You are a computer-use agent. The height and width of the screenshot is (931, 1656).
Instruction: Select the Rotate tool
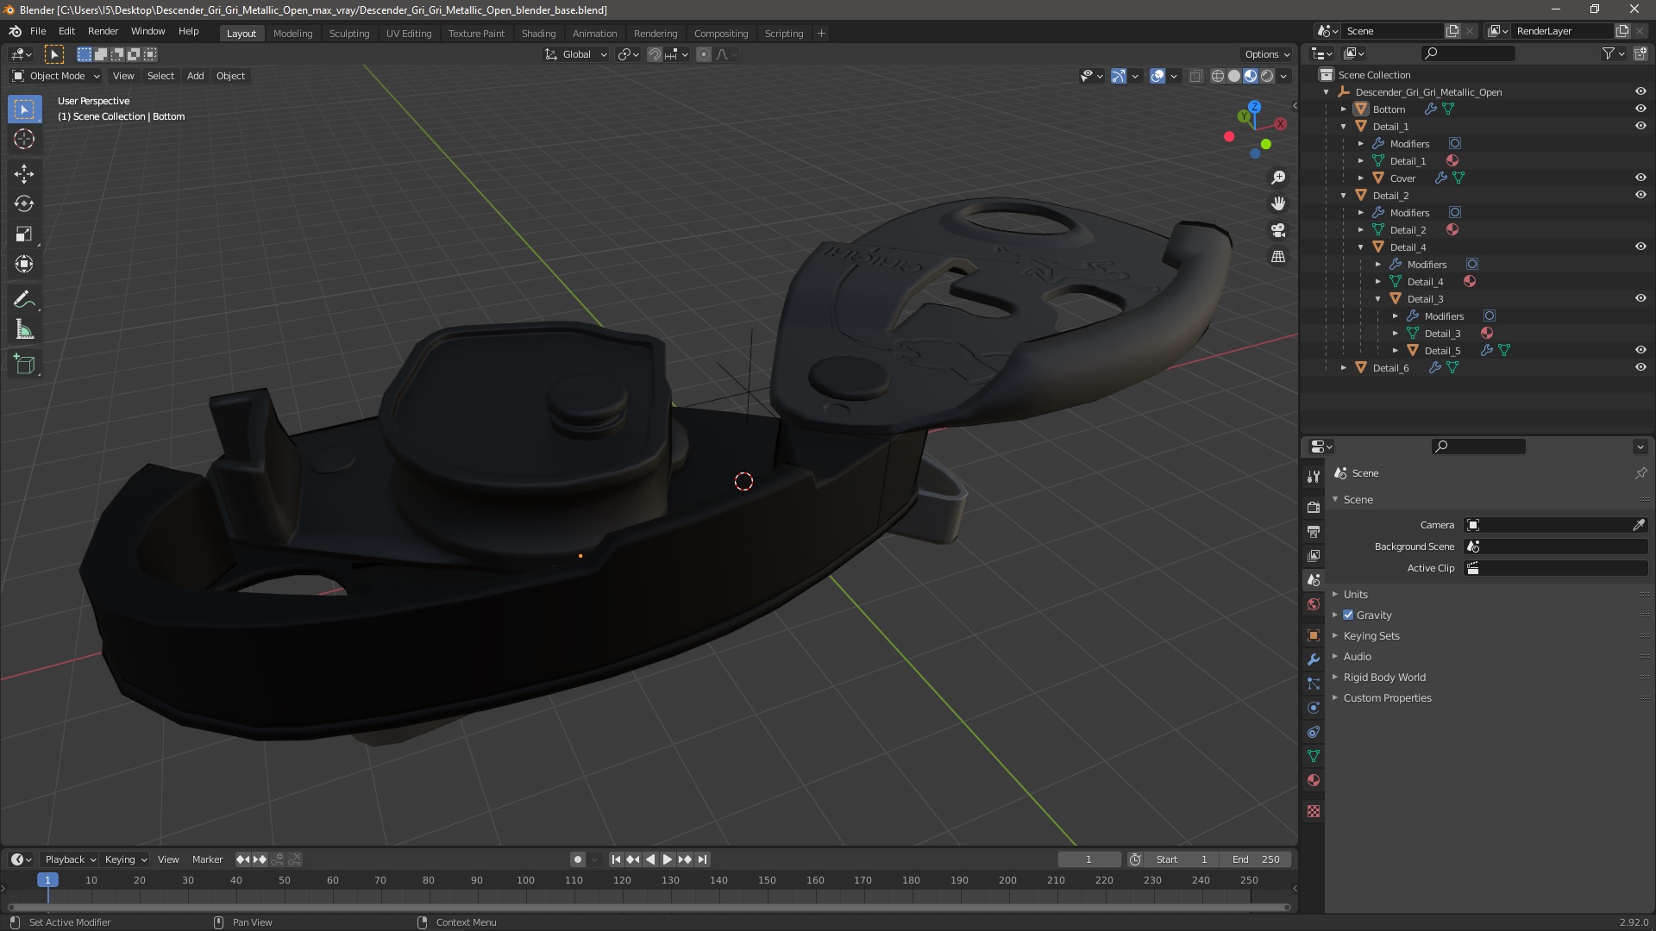pos(24,204)
